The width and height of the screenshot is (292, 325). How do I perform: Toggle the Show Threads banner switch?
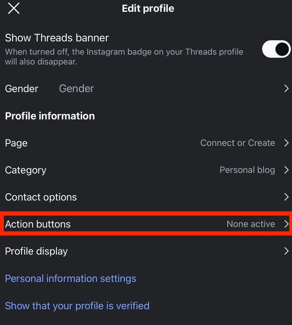(x=276, y=50)
